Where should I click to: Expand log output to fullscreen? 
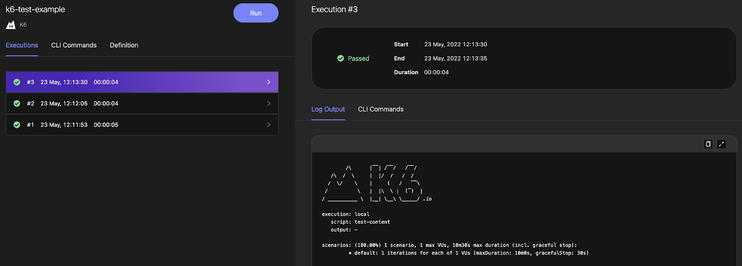click(721, 144)
